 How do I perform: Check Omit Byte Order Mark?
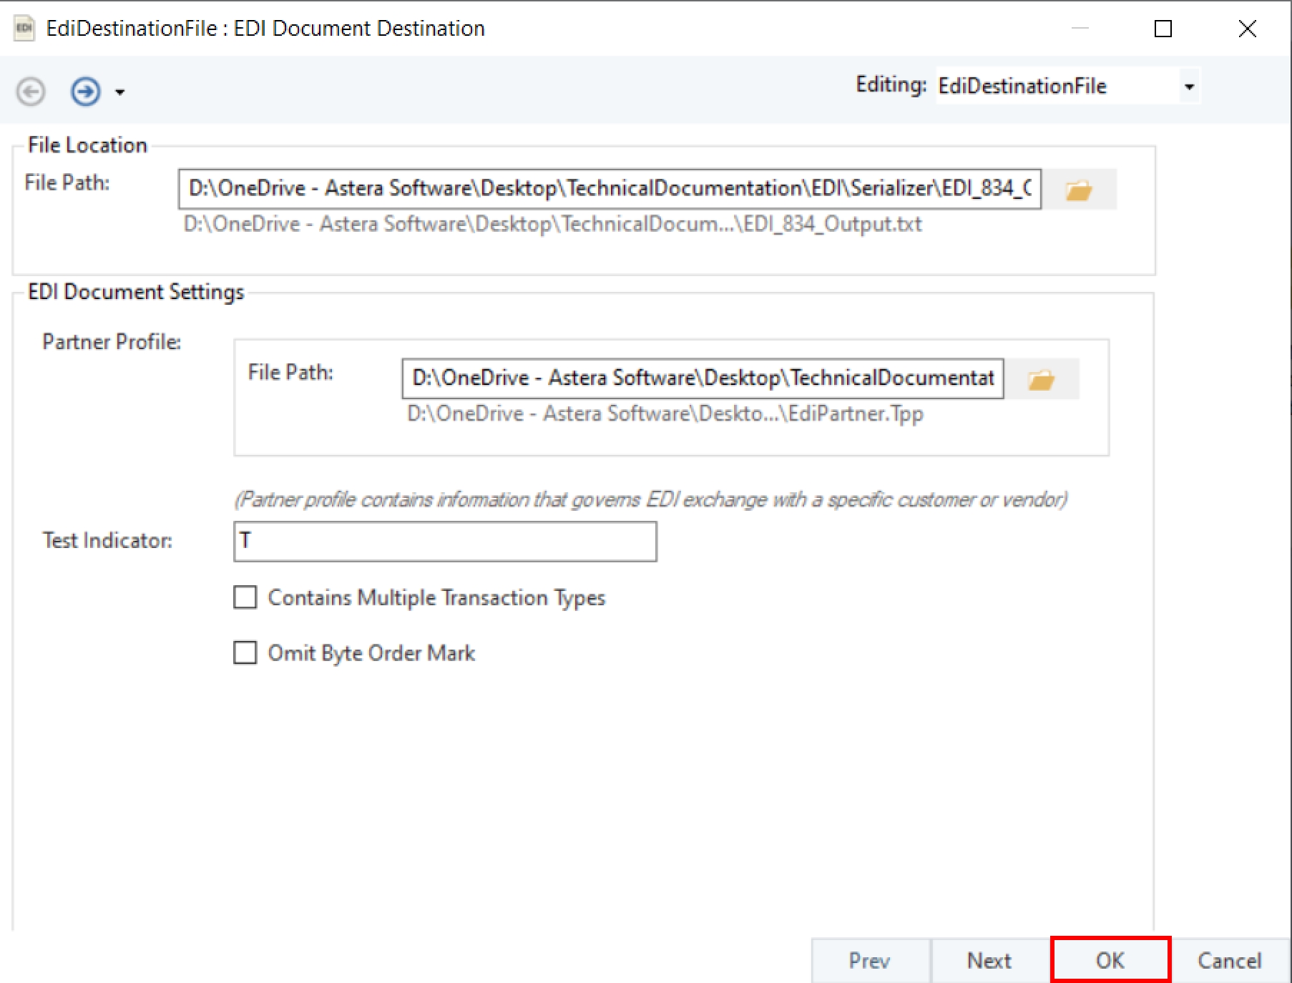click(x=245, y=652)
